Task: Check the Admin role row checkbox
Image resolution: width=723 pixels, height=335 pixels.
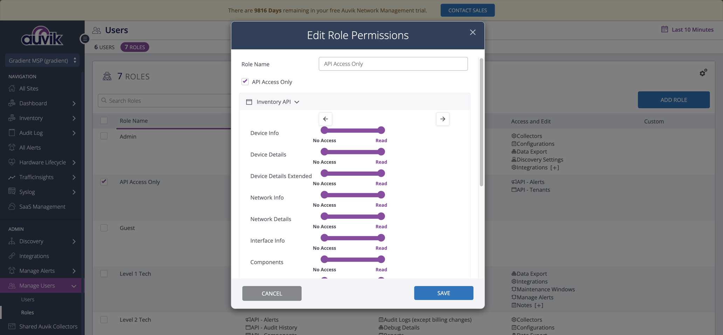Action: (x=104, y=136)
